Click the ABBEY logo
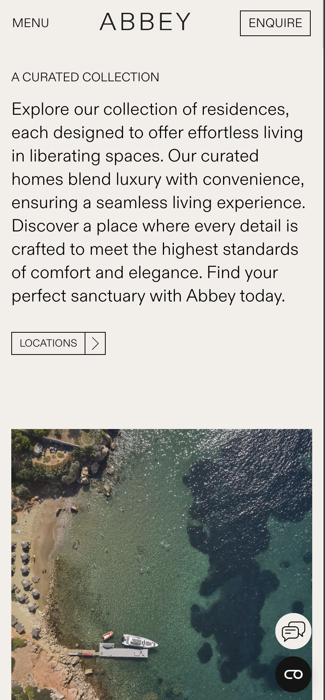This screenshot has height=700, width=325. tap(145, 22)
